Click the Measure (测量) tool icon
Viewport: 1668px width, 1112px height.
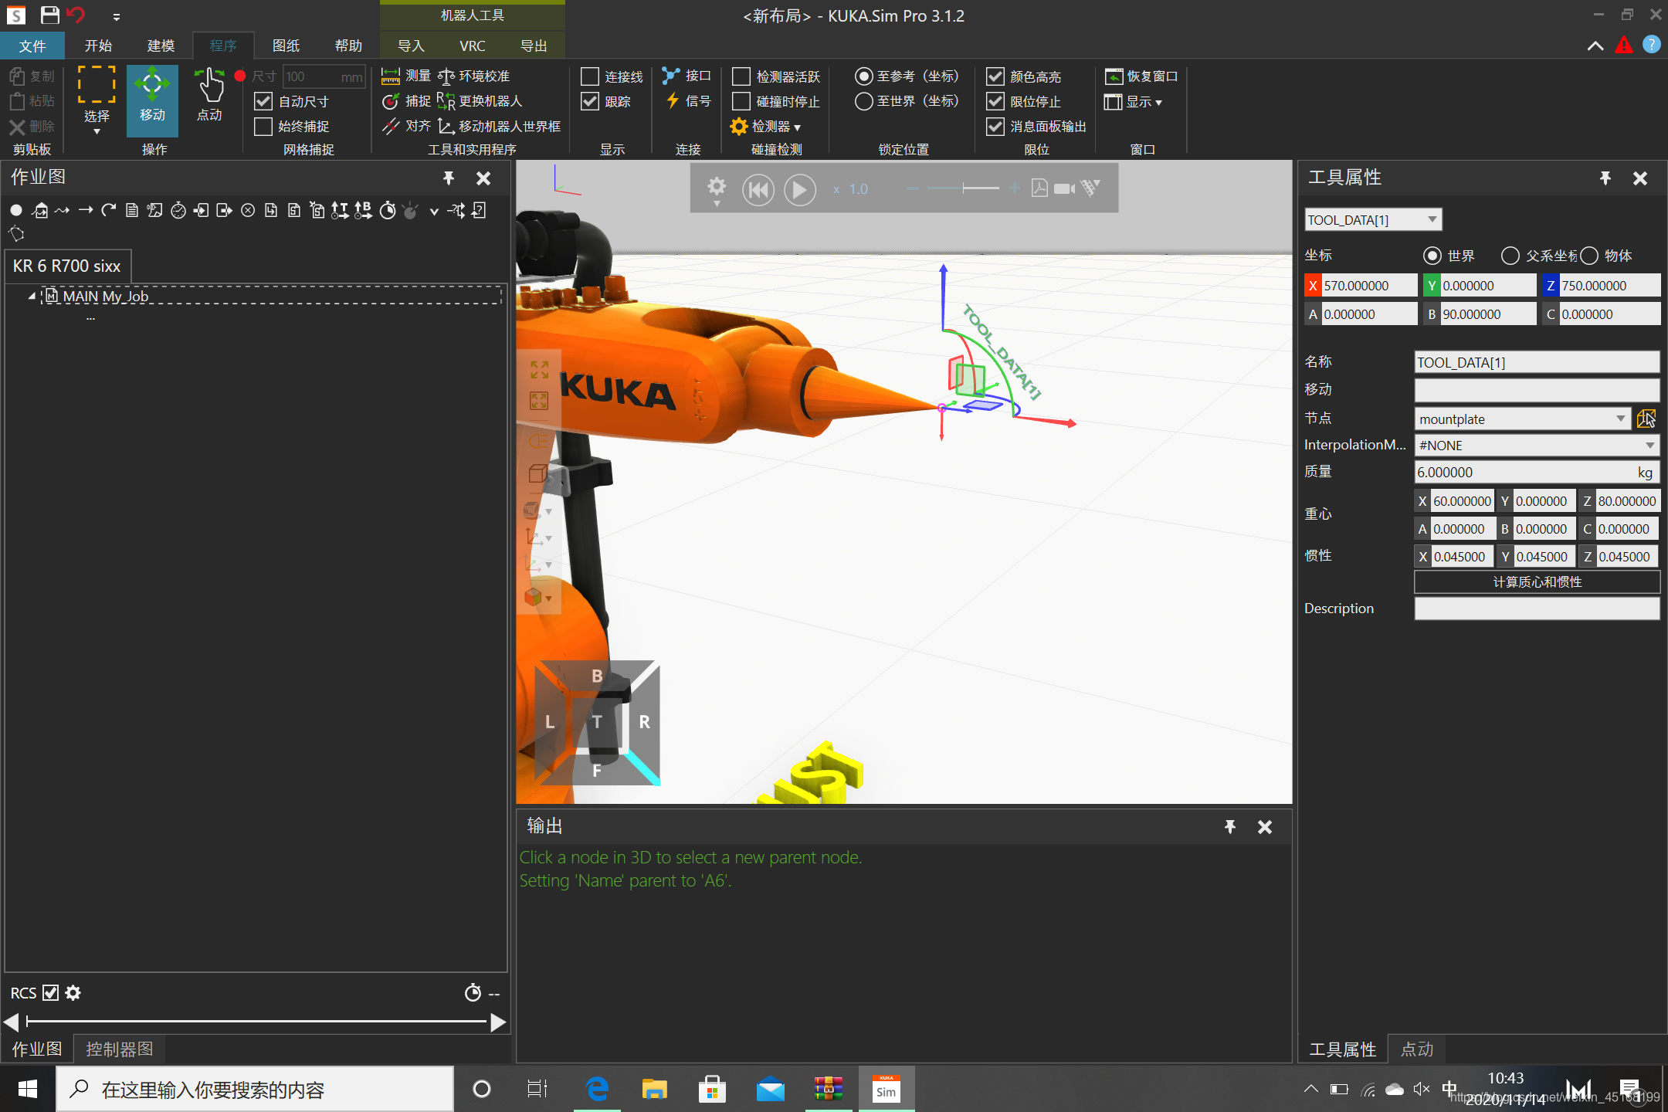coord(391,76)
